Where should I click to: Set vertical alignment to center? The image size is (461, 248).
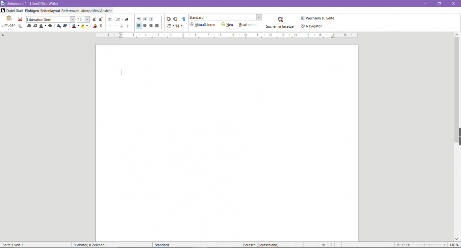pos(144,19)
